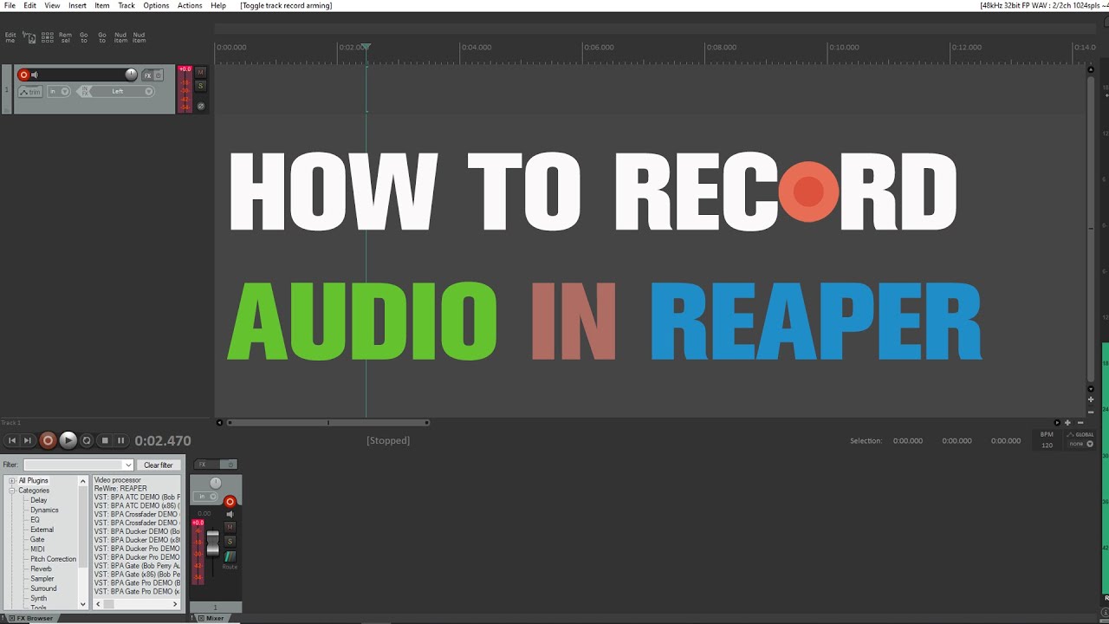Solo the mixer channel with S button
The image size is (1109, 624).
230,541
